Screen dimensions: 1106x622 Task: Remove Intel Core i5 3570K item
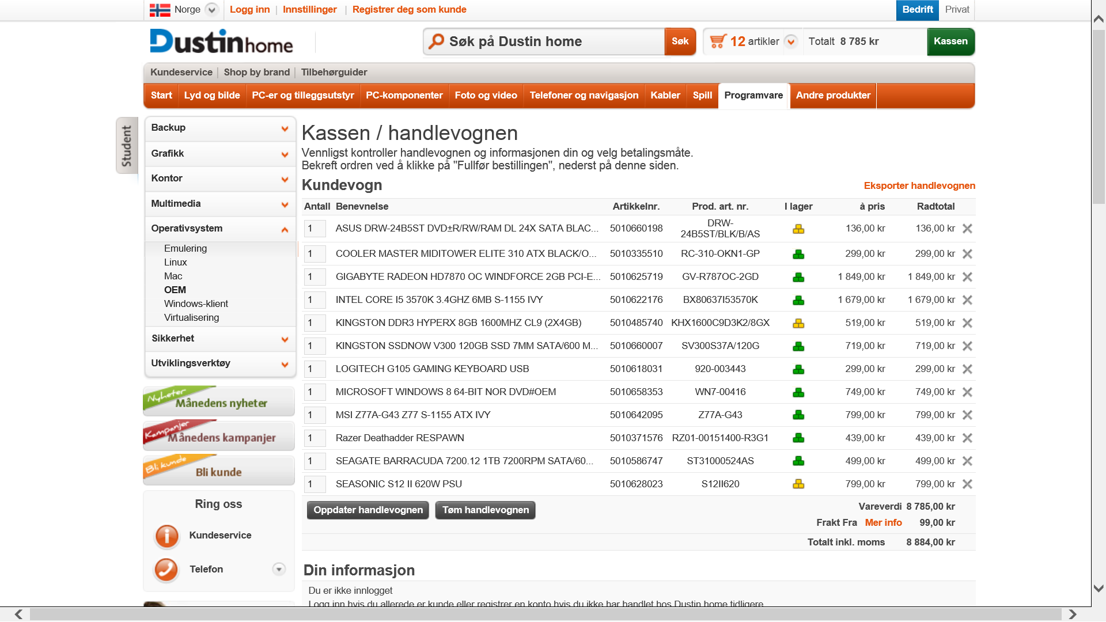[x=967, y=300]
